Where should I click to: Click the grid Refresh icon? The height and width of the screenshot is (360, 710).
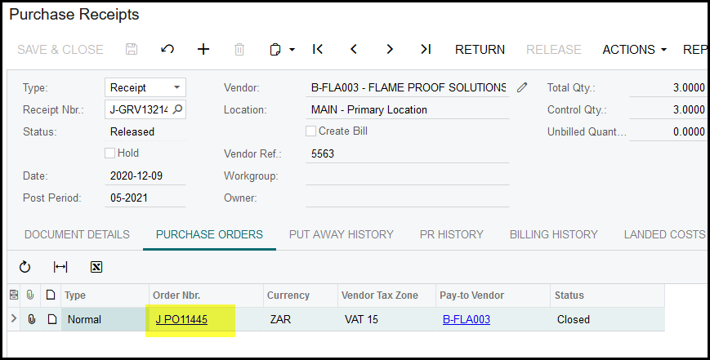[x=25, y=267]
